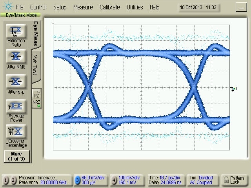
Task: Open the Measure menu
Action: coord(83,7)
